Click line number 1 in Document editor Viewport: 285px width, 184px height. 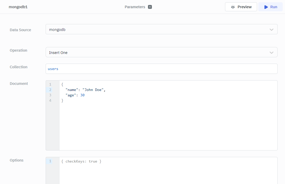click(x=50, y=84)
